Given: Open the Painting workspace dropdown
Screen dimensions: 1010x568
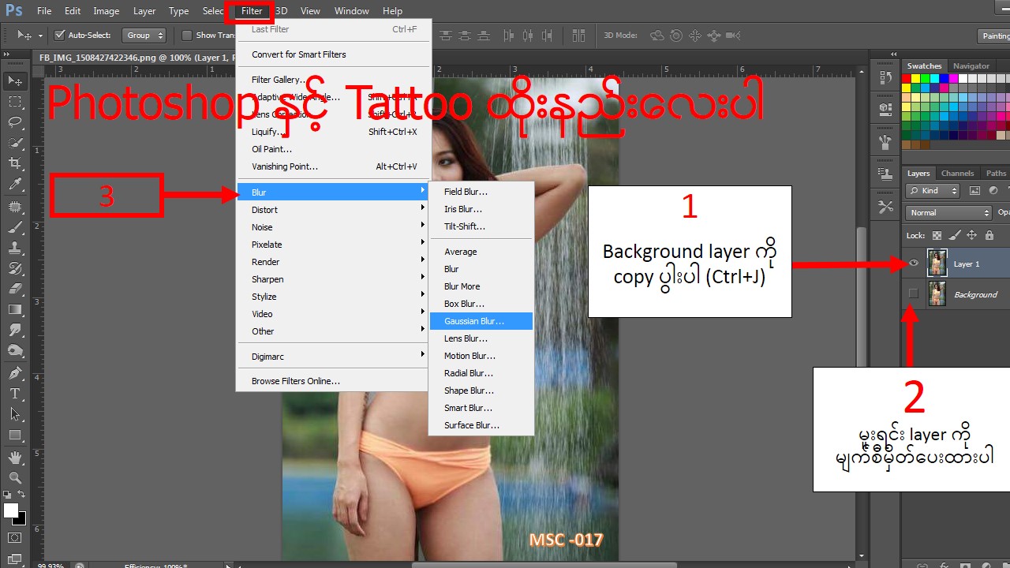Looking at the screenshot, I should point(993,35).
